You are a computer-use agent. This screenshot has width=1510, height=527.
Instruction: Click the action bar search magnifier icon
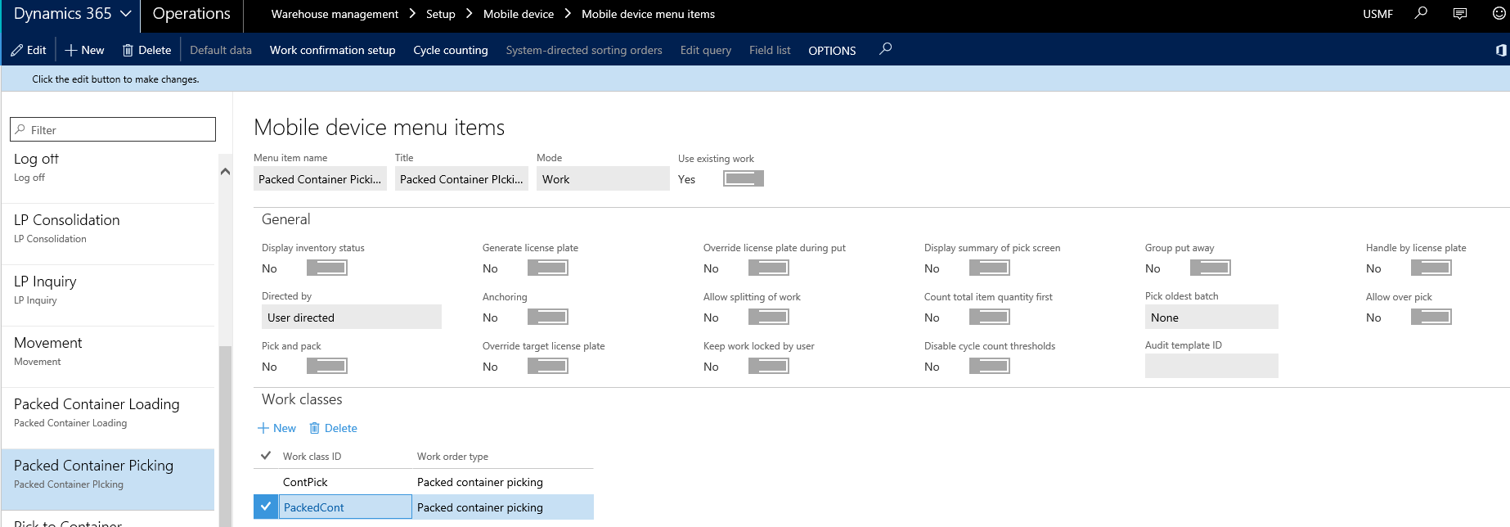[x=885, y=49]
